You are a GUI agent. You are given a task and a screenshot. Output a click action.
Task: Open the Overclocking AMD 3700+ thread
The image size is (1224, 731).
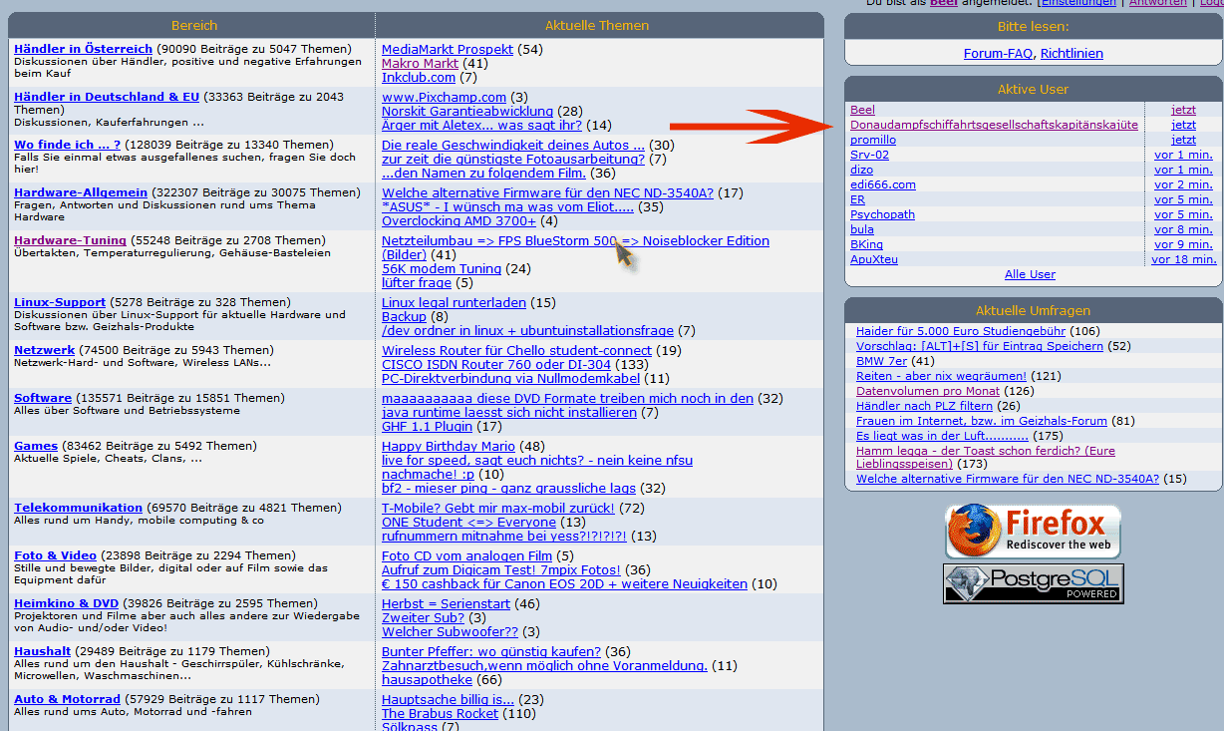click(x=459, y=220)
